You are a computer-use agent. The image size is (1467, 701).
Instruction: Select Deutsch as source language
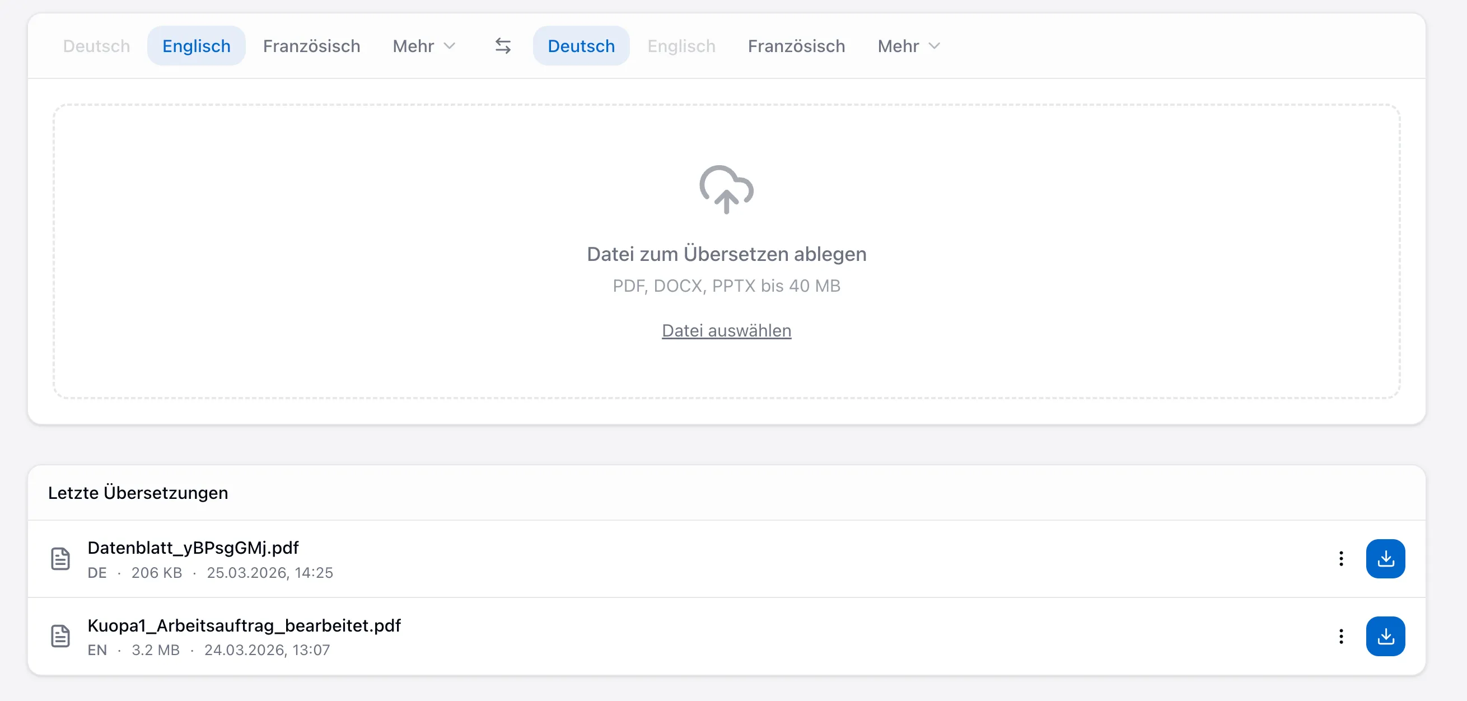coord(96,45)
